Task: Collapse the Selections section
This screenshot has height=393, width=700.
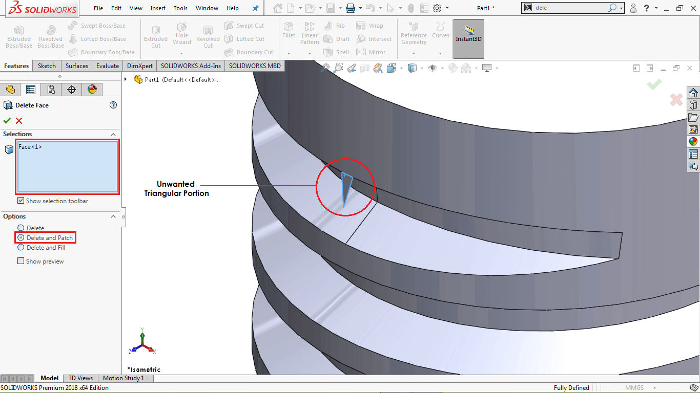Action: tap(113, 134)
